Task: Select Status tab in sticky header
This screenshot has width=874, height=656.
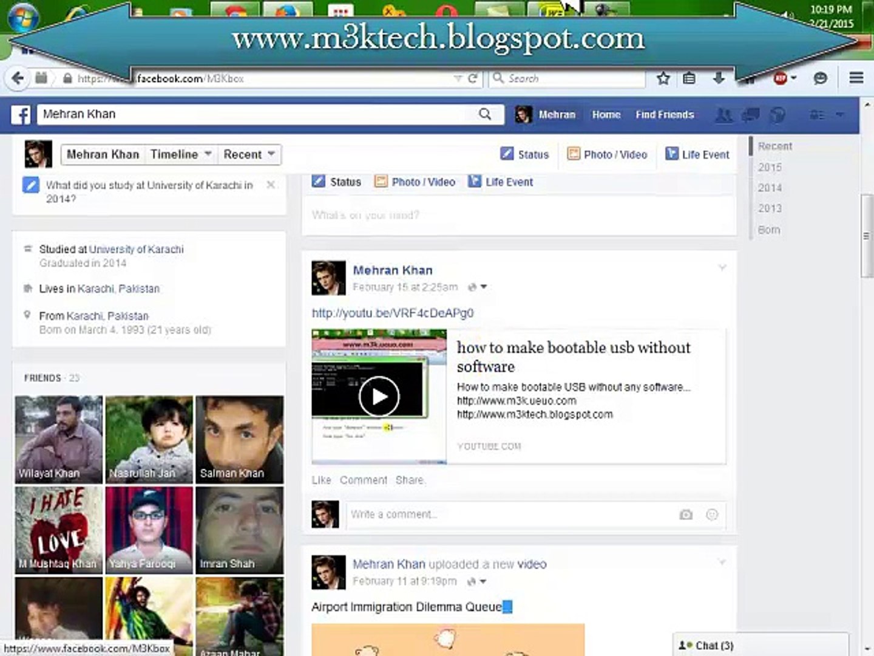Action: pos(524,154)
